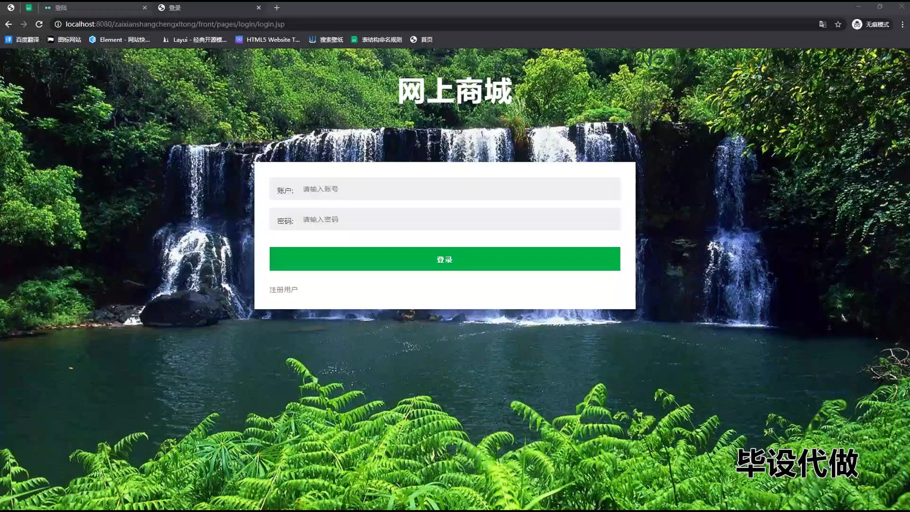Click the 注册用户 register link

[283, 290]
